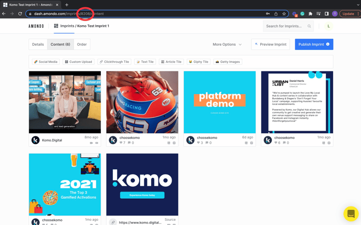Add a Clickthrough Tile

[x=114, y=62]
